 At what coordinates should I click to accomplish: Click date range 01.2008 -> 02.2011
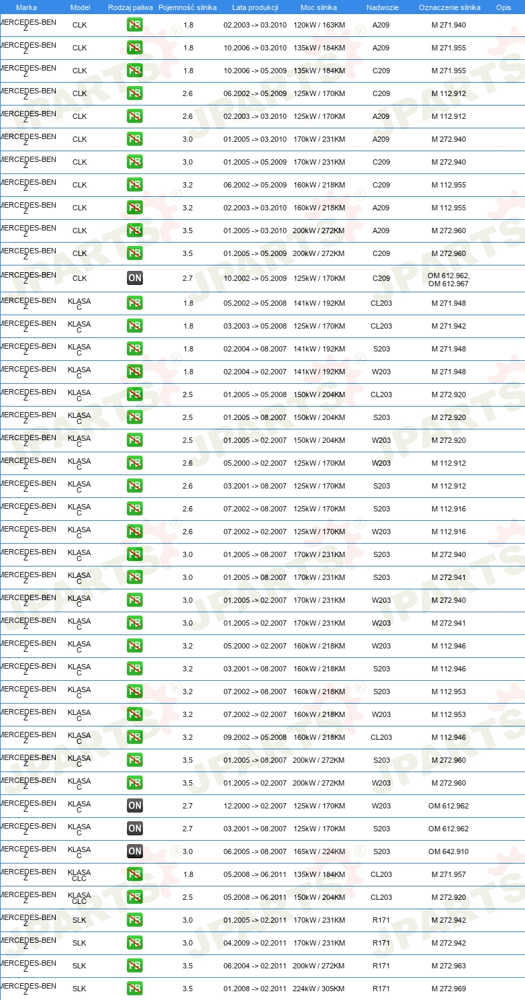point(255,989)
